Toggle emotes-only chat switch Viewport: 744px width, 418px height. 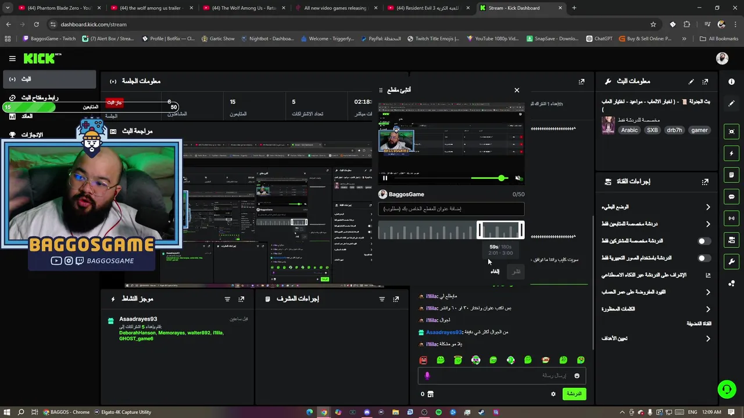pos(703,258)
